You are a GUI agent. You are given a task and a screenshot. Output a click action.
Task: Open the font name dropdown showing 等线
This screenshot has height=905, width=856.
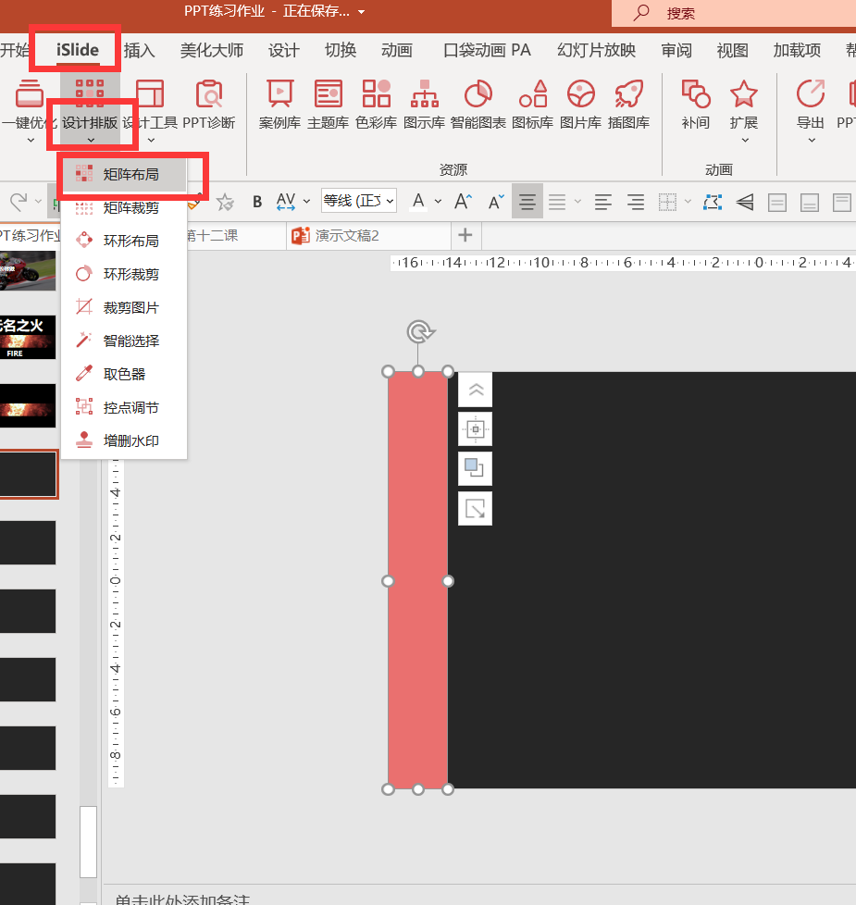click(x=359, y=201)
